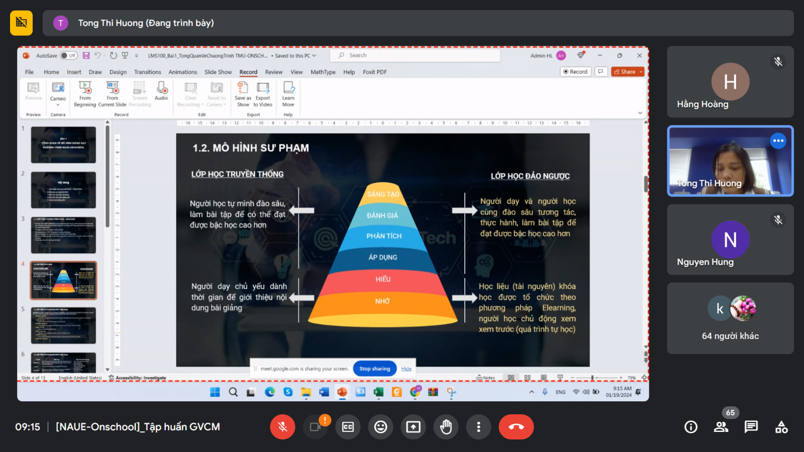
Task: Open emoji reactions in Meet
Action: tap(381, 427)
